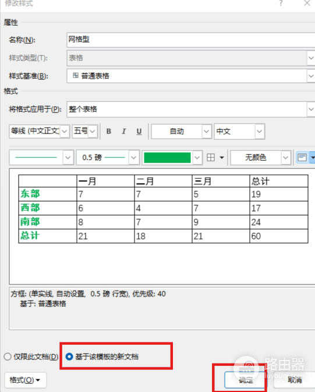Open the 将格式应用于 dropdown

(x=311, y=110)
